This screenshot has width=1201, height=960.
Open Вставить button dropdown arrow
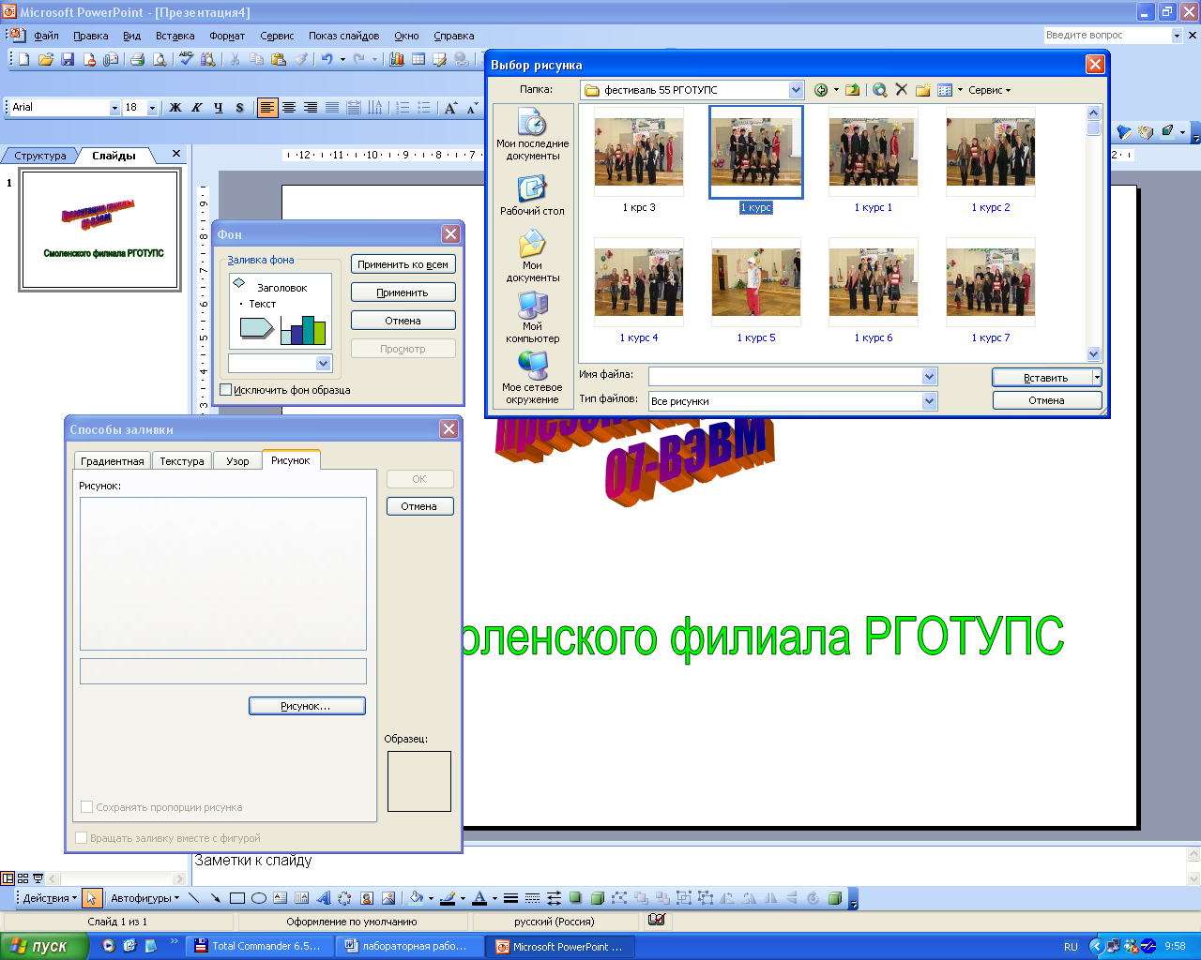pyautogui.click(x=1096, y=378)
